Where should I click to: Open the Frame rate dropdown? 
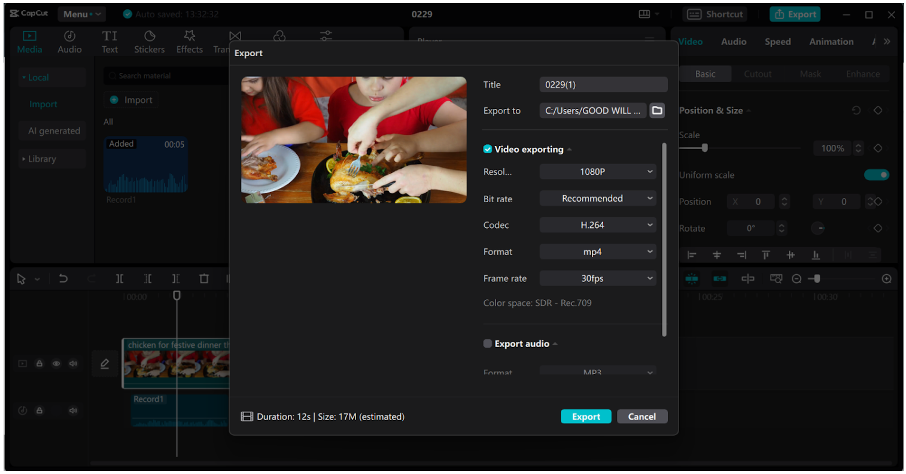click(597, 278)
